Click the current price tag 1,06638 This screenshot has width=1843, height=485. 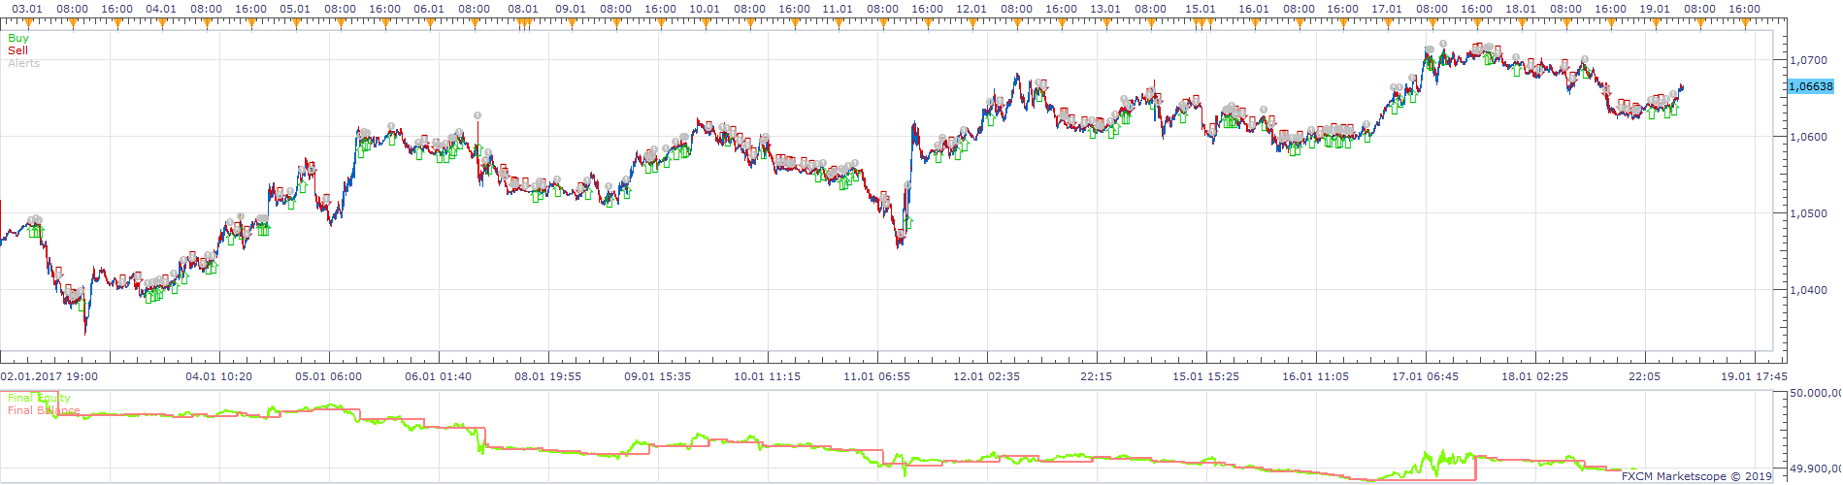point(1810,86)
